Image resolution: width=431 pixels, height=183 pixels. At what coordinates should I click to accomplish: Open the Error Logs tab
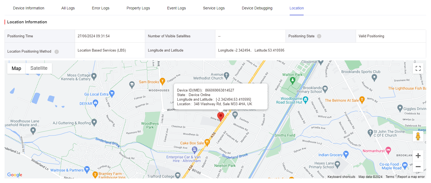tap(101, 8)
